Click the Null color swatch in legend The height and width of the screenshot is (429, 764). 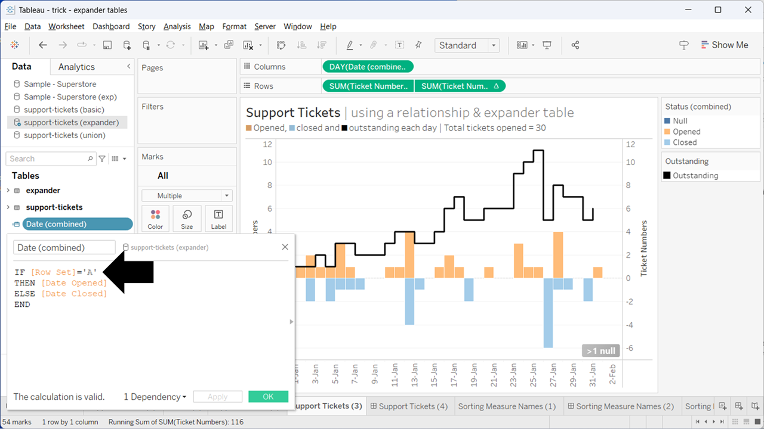pyautogui.click(x=667, y=121)
